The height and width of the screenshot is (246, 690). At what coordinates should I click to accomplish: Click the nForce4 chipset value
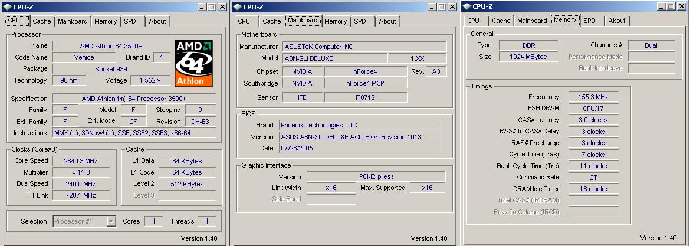click(x=366, y=71)
